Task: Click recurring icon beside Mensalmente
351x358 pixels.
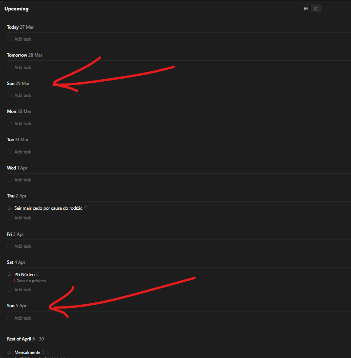Action: coord(44,352)
